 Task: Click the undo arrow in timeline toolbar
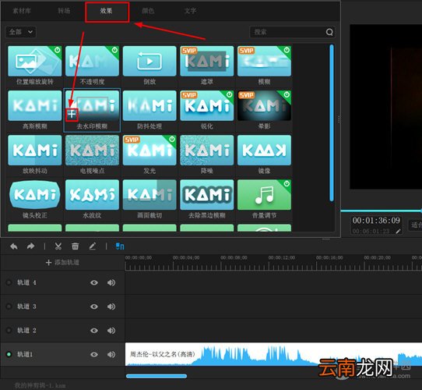tap(14, 246)
